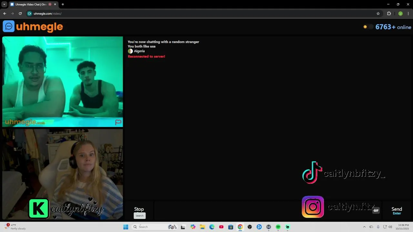Report the stranger using the flag icon

118,122
